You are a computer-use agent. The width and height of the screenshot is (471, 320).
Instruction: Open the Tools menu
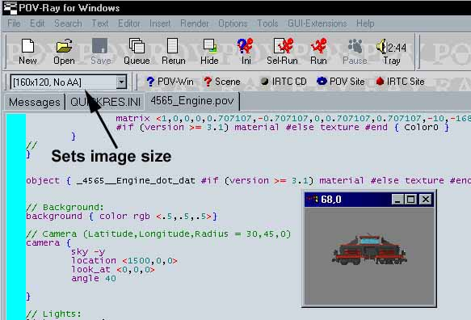pyautogui.click(x=267, y=23)
